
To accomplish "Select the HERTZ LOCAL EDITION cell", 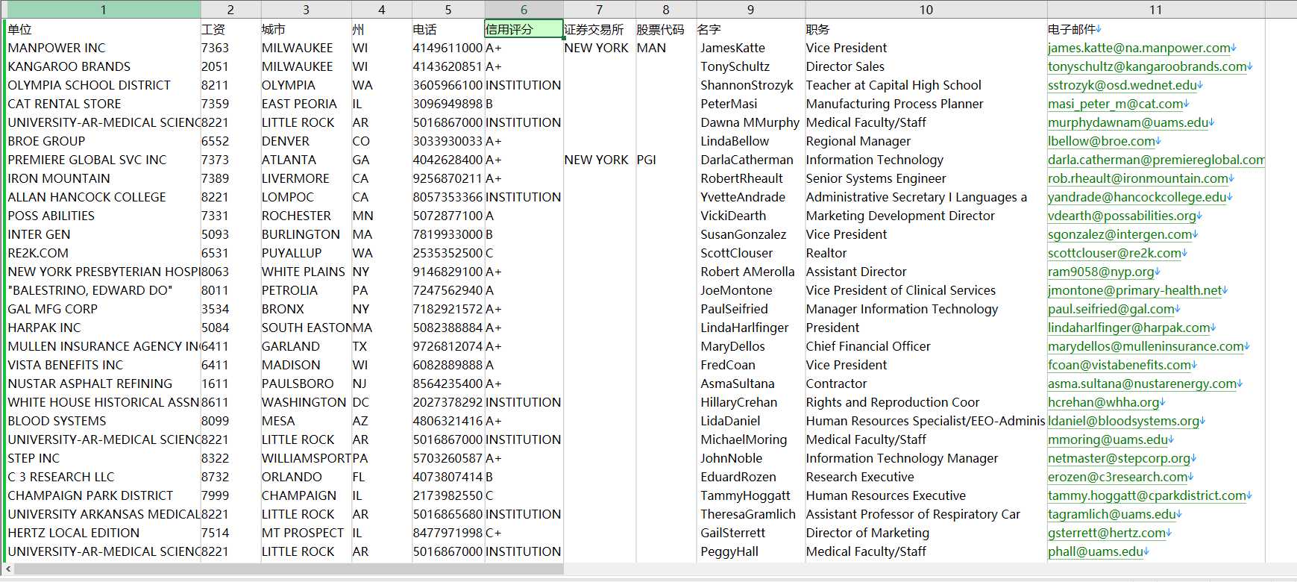I will tap(103, 533).
